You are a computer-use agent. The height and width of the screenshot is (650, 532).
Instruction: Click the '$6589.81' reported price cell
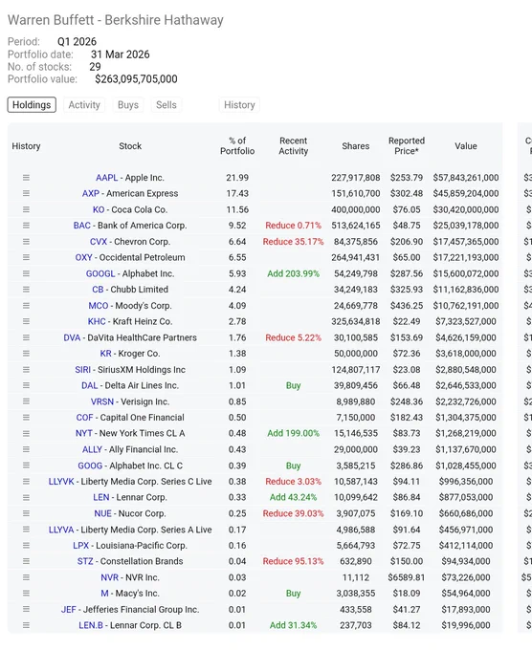tap(407, 577)
